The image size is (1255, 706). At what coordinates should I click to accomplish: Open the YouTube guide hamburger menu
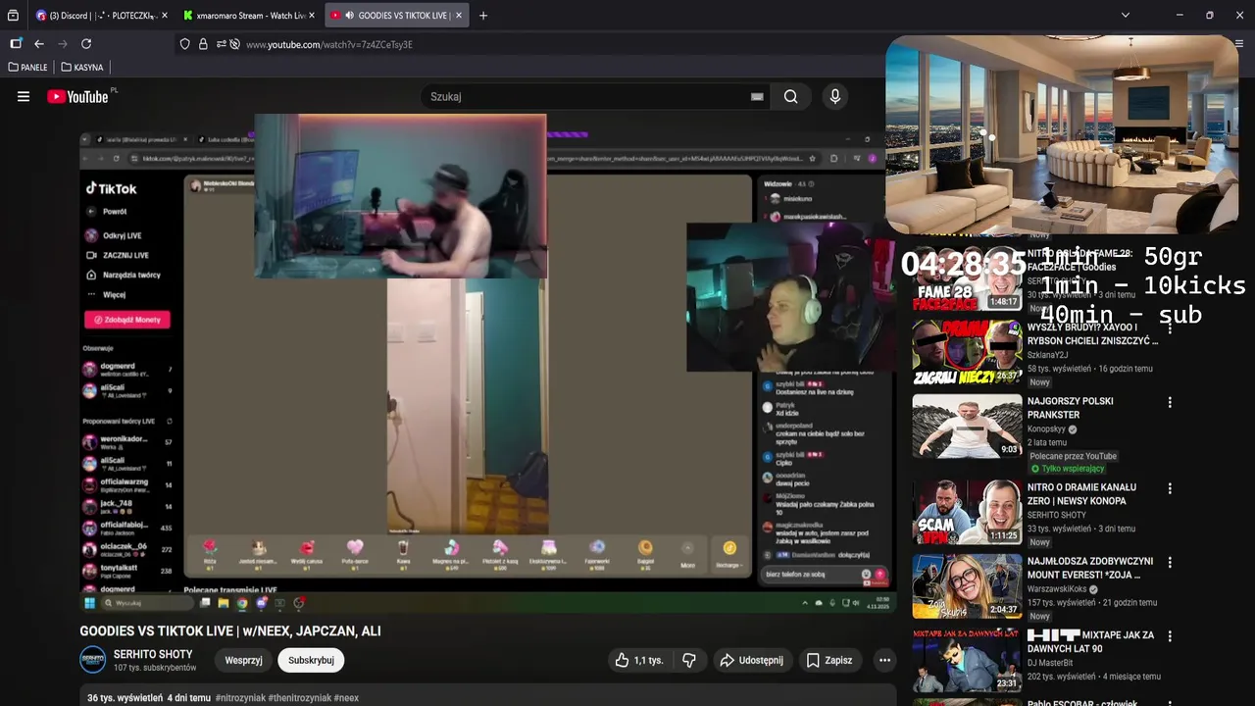tap(24, 96)
